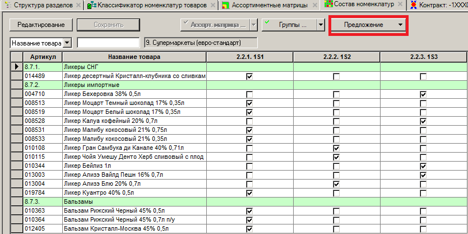The width and height of the screenshot is (468, 234).
Task: Click the Контракт tab icon
Action: point(414,5)
